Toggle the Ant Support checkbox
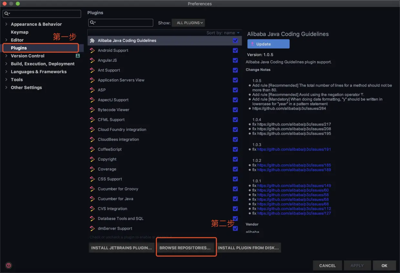 [235, 70]
